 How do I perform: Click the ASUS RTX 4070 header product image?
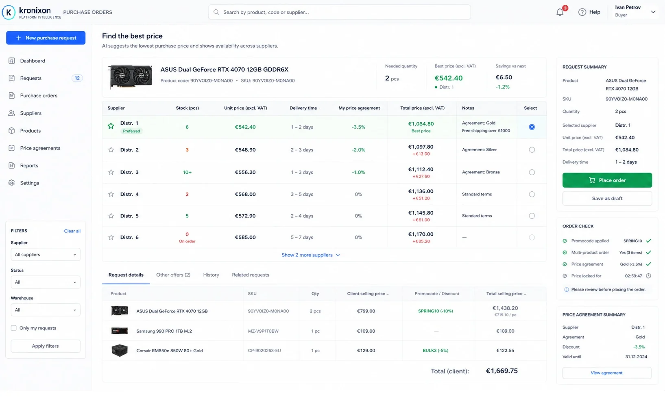pos(131,76)
